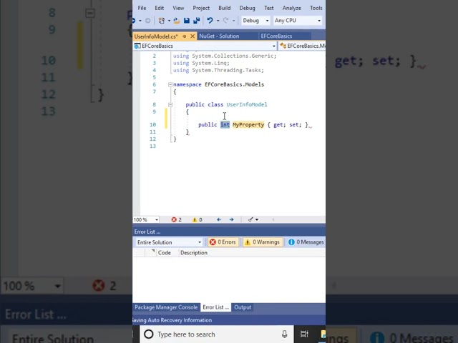Screen dimensions: 458x343
Task: Navigate backward with the left arrow icon
Action: [x=219, y=219]
